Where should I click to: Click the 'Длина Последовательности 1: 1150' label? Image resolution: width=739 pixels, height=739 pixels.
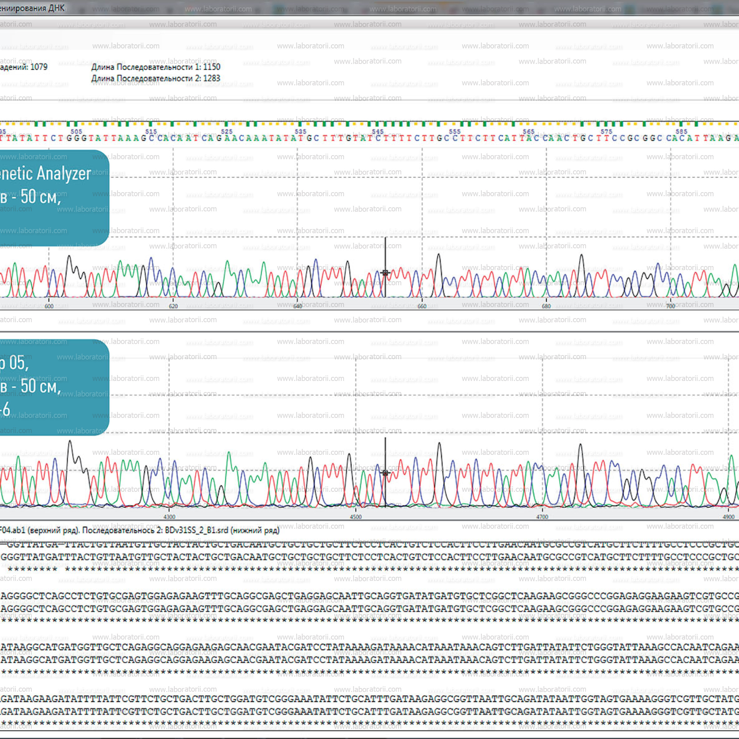click(x=156, y=67)
